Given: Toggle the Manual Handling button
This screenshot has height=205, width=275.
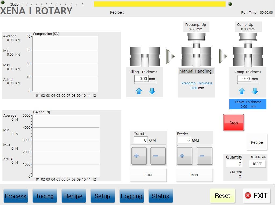Looking at the screenshot, I should pyautogui.click(x=196, y=71).
